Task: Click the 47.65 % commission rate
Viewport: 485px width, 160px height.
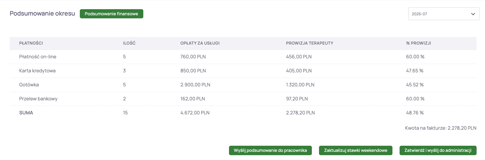Action: pyautogui.click(x=415, y=71)
